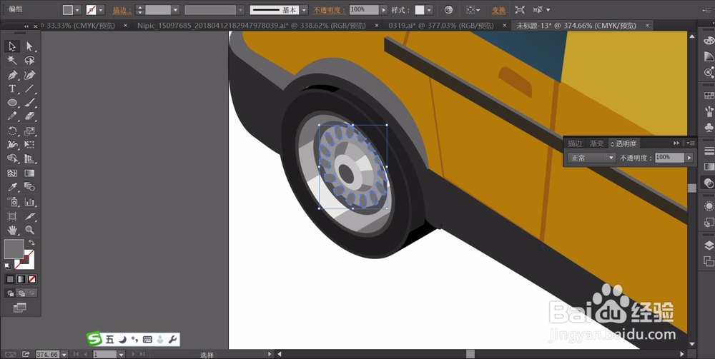
Task: Open the 正常 blending mode dropdown
Action: click(x=592, y=158)
